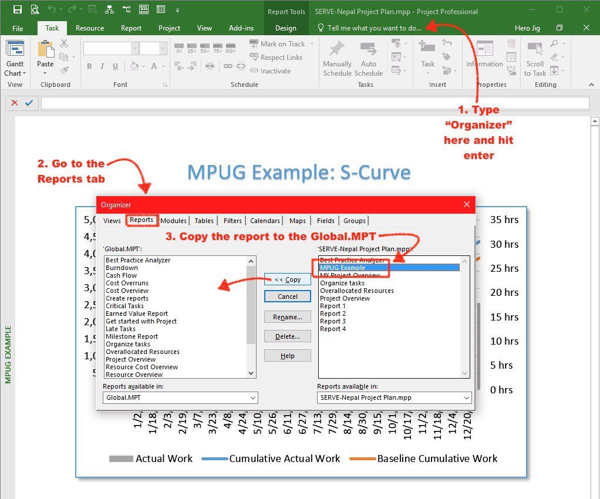Close the Organizer dialog

[x=467, y=204]
